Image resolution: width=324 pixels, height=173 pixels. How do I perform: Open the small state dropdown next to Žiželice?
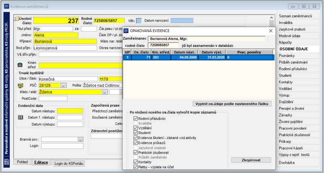click(121, 92)
